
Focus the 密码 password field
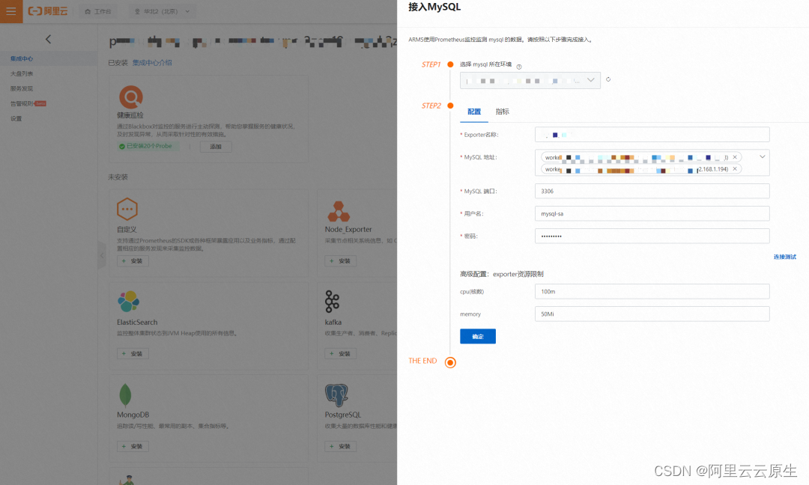652,236
